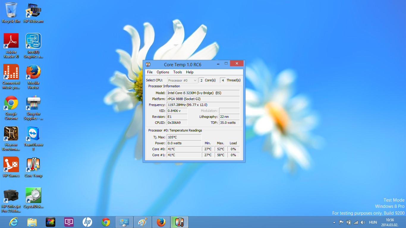
Task: Open Internet Explorer from the taskbar
Action: [14, 222]
